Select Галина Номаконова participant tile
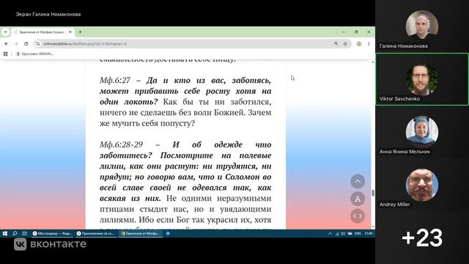This screenshot has height=264, width=469. click(422, 26)
